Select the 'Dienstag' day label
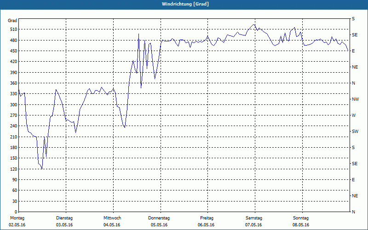Image resolution: width=368 pixels, height=230 pixels. [64, 218]
